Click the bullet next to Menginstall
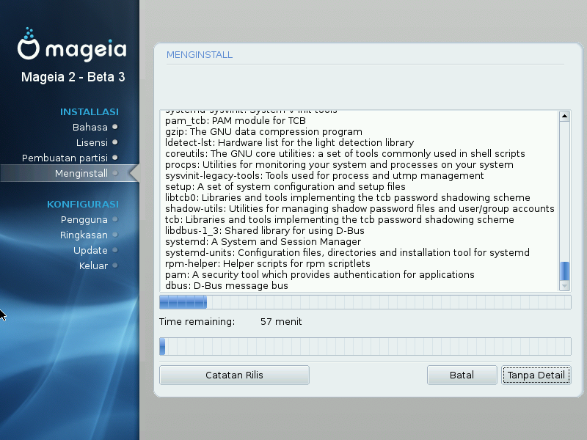587x440 pixels. (x=115, y=173)
